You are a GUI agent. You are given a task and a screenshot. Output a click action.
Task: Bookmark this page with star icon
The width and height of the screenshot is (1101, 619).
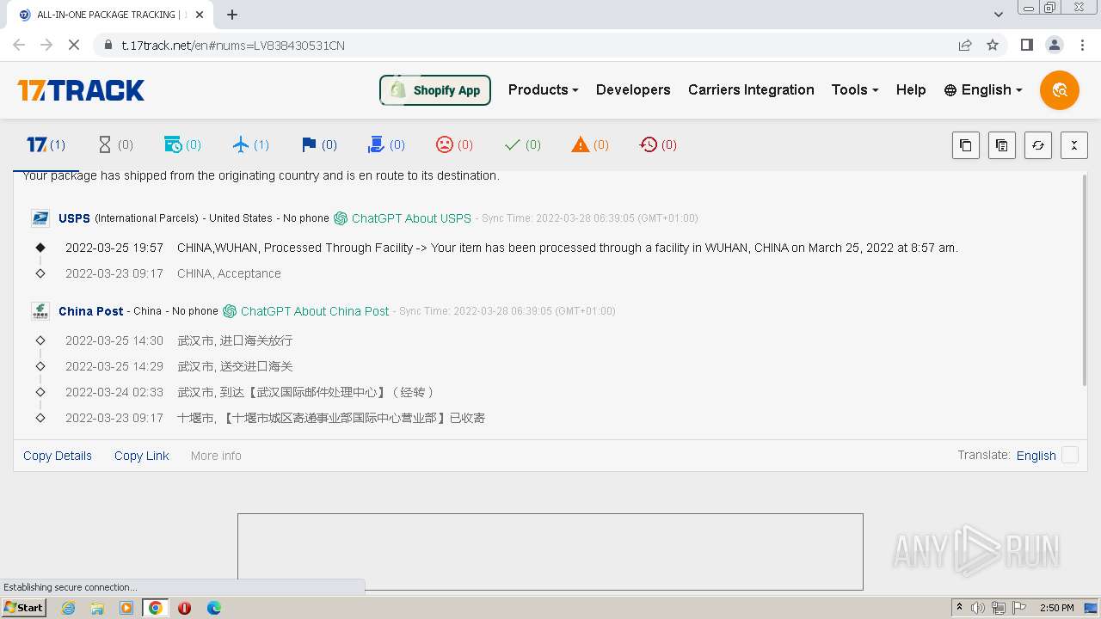(x=993, y=45)
